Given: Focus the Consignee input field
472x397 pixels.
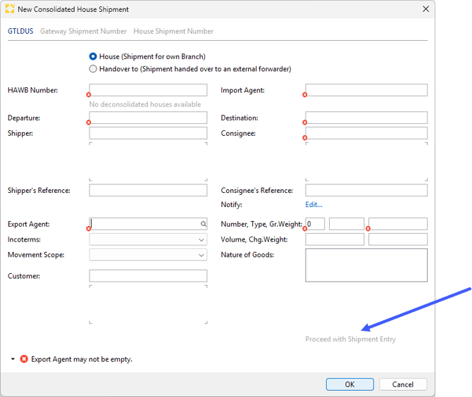Looking at the screenshot, I should [366, 133].
